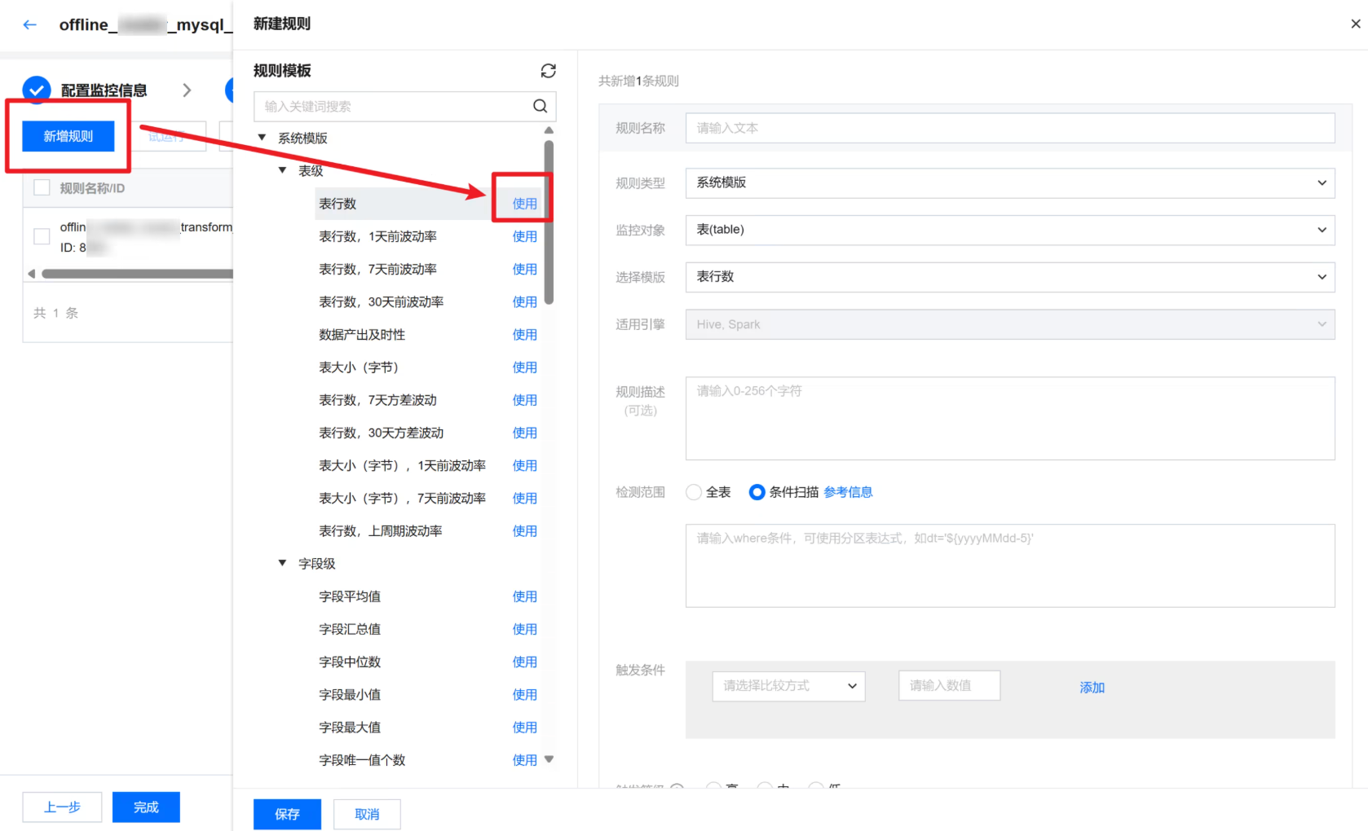This screenshot has width=1368, height=831.
Task: Open the 规则类型 dropdown
Action: tap(1009, 182)
